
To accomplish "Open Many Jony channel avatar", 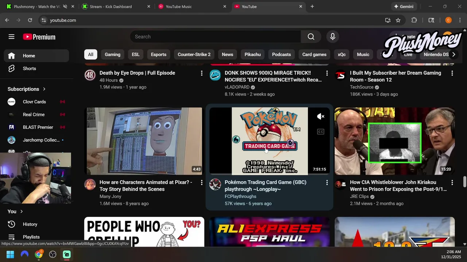I will coord(90,184).
